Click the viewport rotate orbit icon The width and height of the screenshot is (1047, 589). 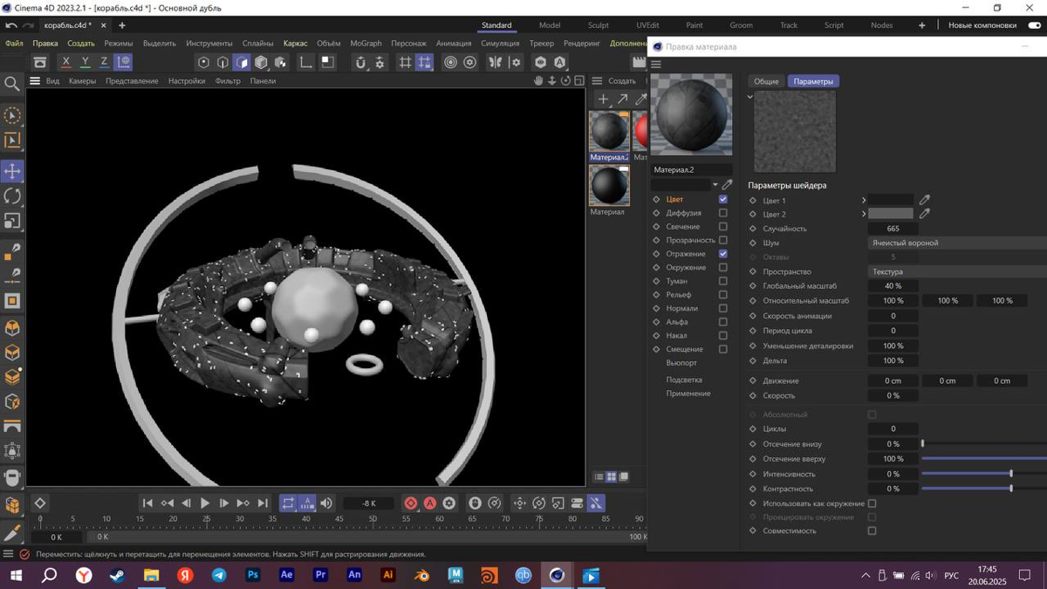click(565, 80)
